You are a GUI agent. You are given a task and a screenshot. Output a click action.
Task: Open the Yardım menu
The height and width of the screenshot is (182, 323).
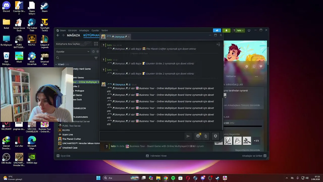tap(104, 30)
